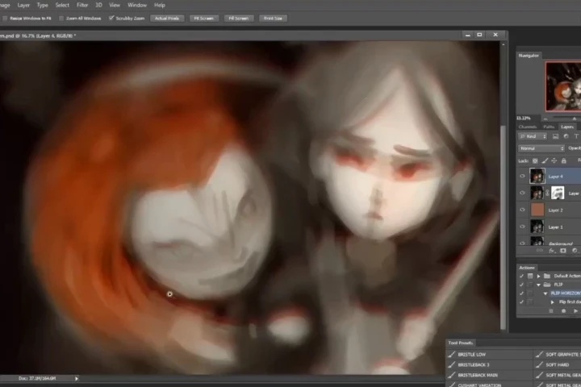581x387 pixels.
Task: Play the selected action
Action: pos(575,311)
